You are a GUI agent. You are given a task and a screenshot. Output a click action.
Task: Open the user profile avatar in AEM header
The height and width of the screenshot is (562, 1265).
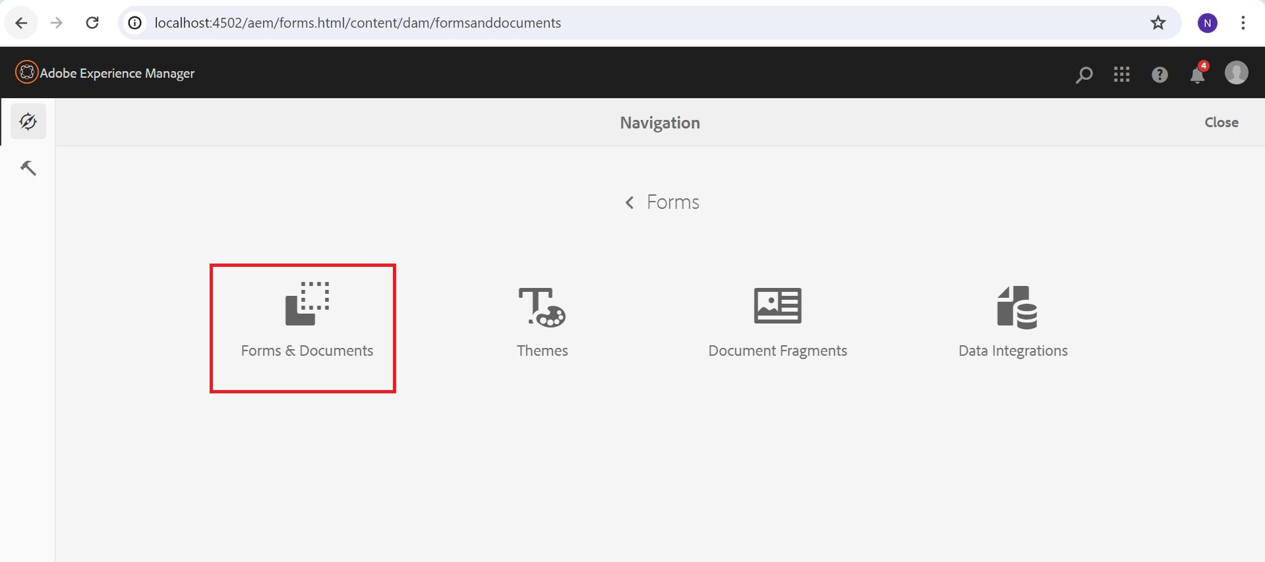pyautogui.click(x=1236, y=72)
